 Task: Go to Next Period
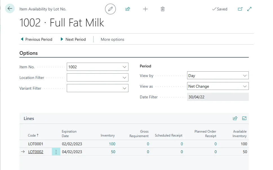(73, 39)
